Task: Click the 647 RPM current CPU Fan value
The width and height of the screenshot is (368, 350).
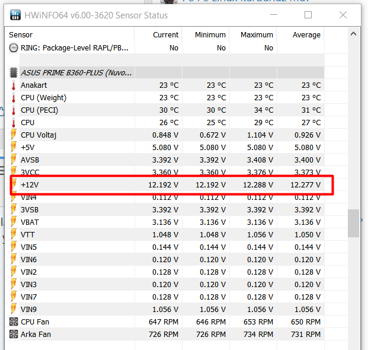Action: click(164, 322)
